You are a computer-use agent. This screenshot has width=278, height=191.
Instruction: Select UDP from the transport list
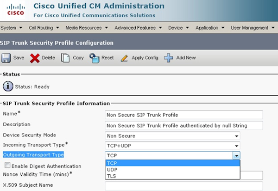112,170
